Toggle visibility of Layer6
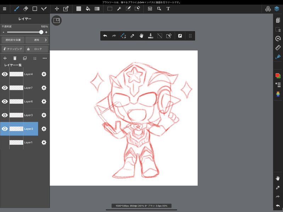 (5, 102)
